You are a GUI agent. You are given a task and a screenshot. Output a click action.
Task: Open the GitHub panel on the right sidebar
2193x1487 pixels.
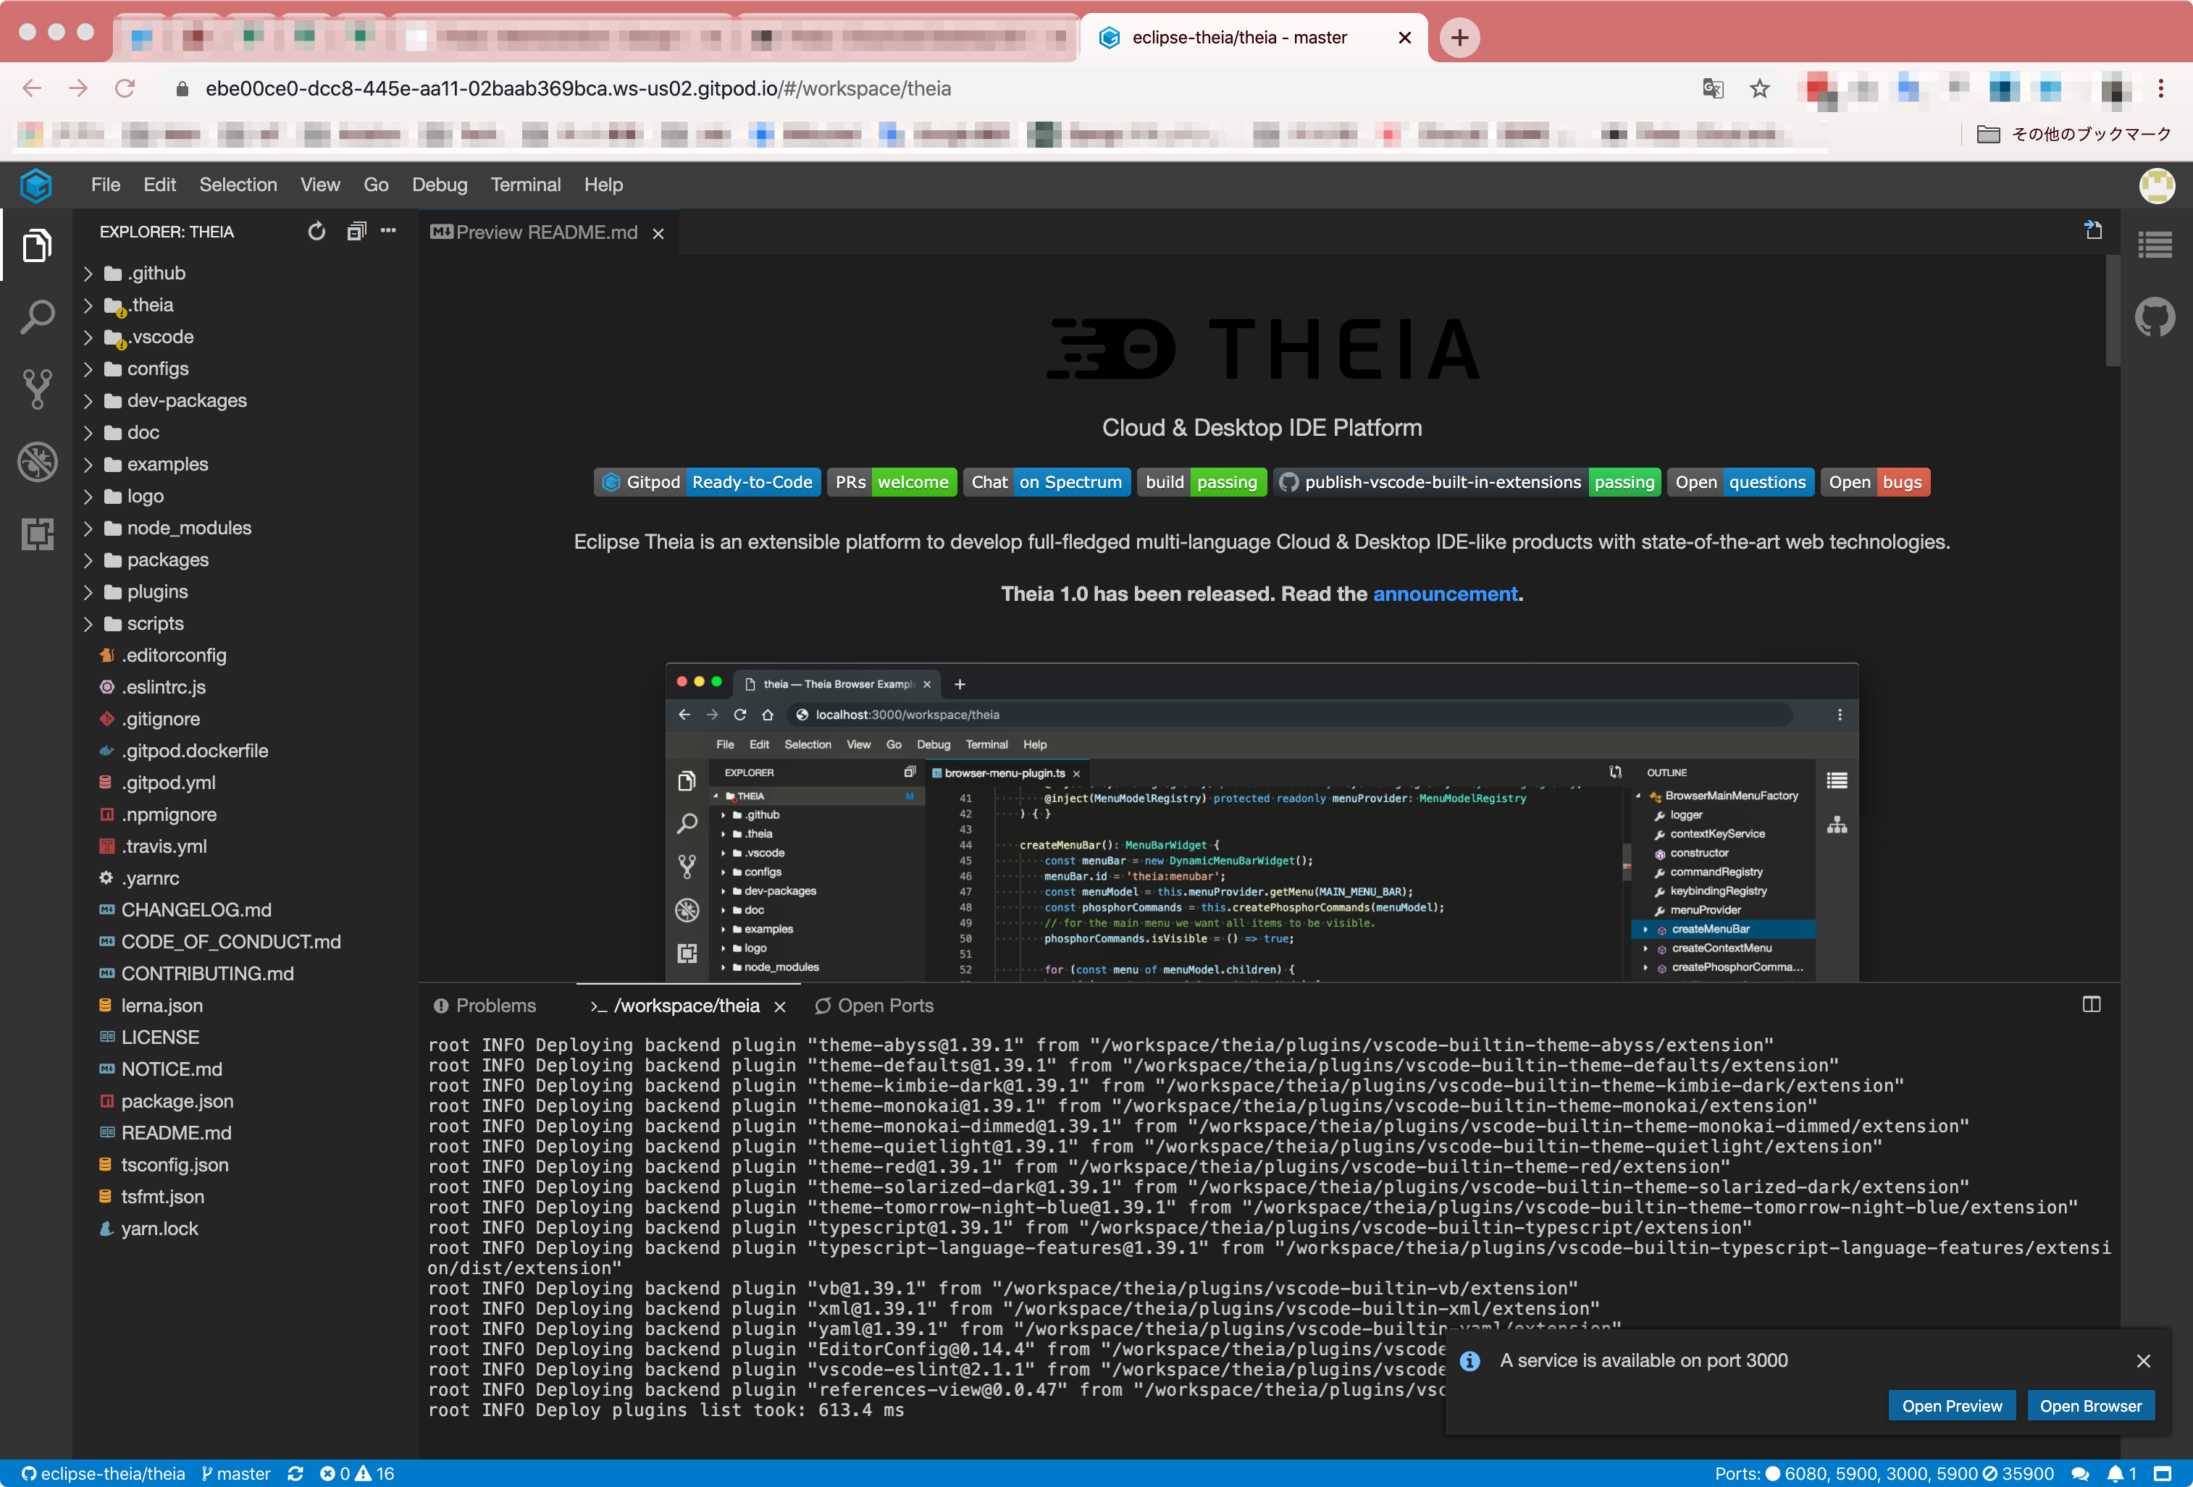click(2155, 317)
